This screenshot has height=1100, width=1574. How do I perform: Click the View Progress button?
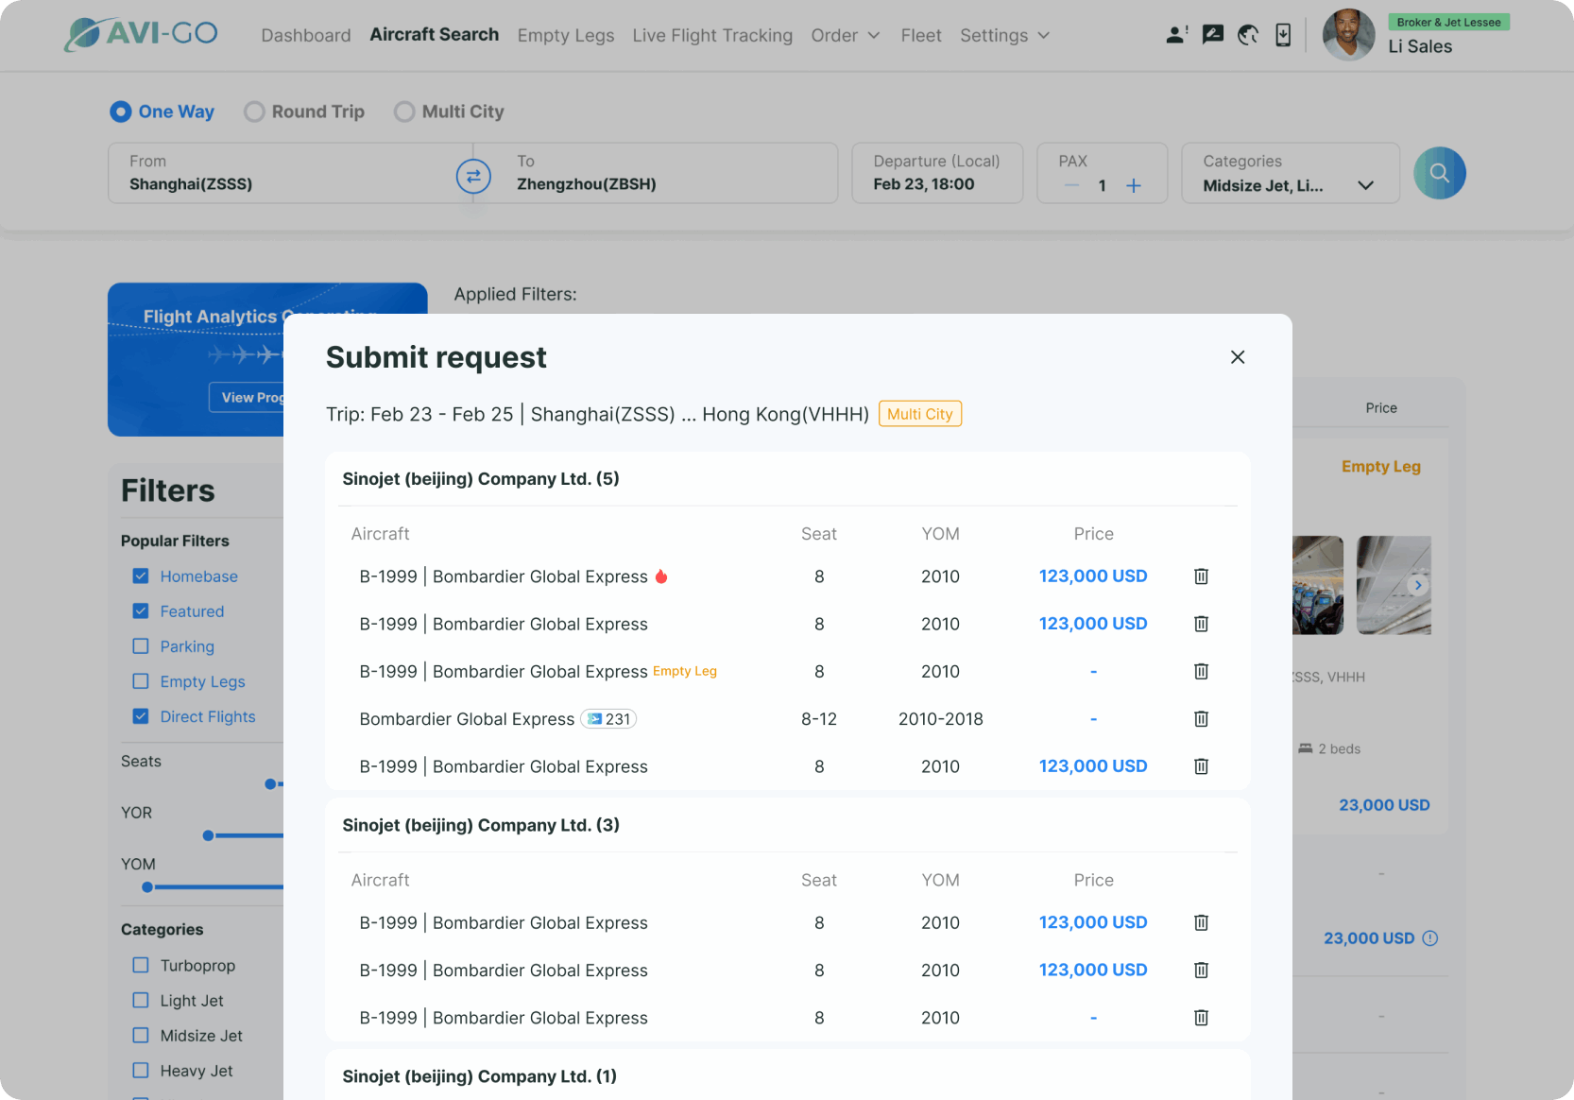(248, 397)
